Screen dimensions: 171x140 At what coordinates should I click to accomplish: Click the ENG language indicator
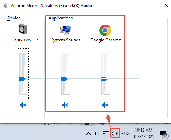[x=125, y=134]
